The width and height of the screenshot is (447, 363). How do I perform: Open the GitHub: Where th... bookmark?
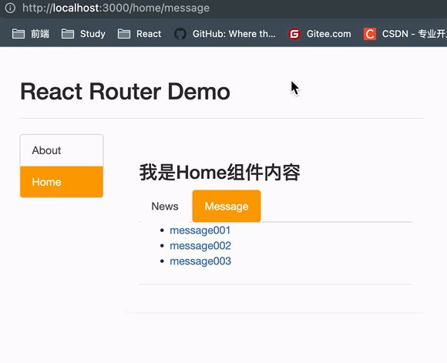234,34
